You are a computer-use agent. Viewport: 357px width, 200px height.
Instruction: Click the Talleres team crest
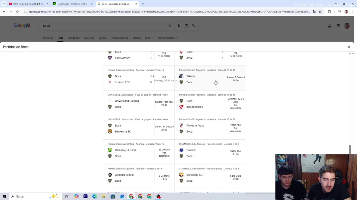[181, 76]
